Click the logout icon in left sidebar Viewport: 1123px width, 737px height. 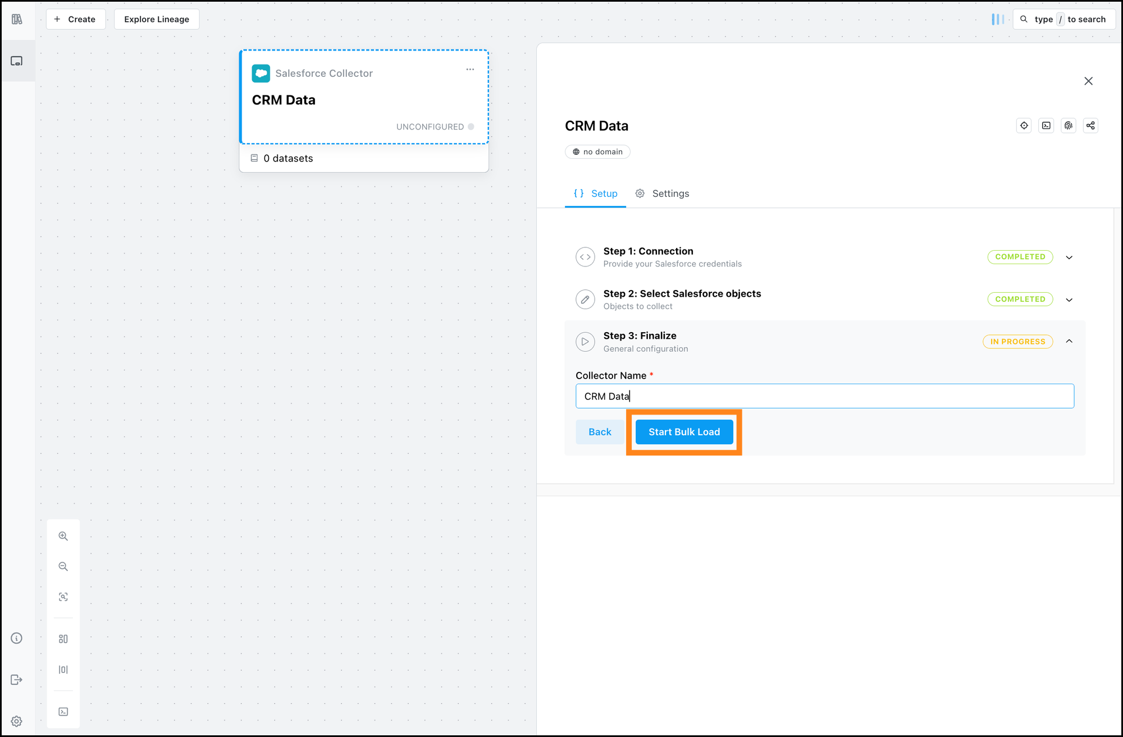pyautogui.click(x=17, y=680)
